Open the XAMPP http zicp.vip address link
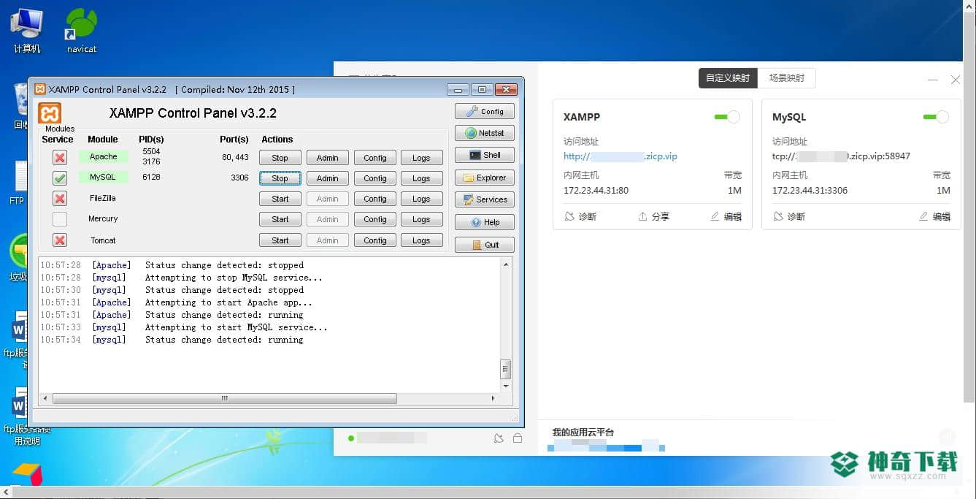The image size is (976, 499). [x=620, y=156]
